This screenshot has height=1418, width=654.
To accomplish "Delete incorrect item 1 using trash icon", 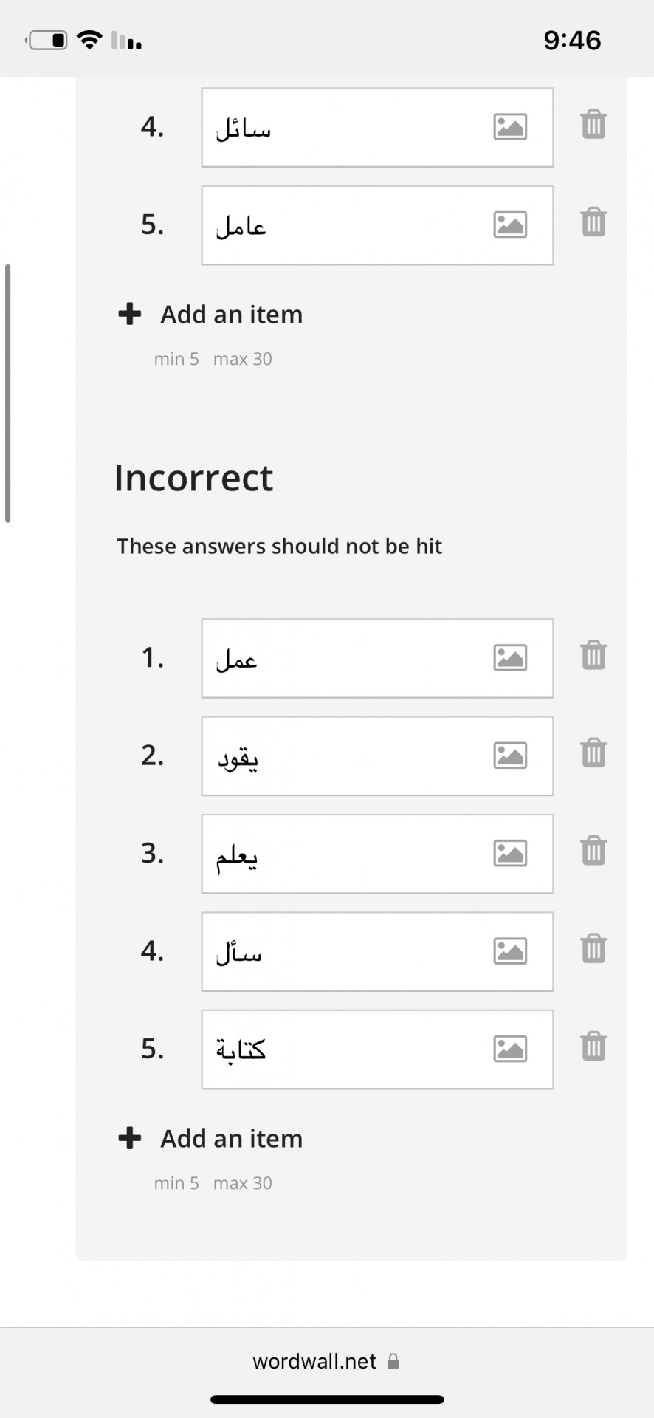I will click(593, 655).
